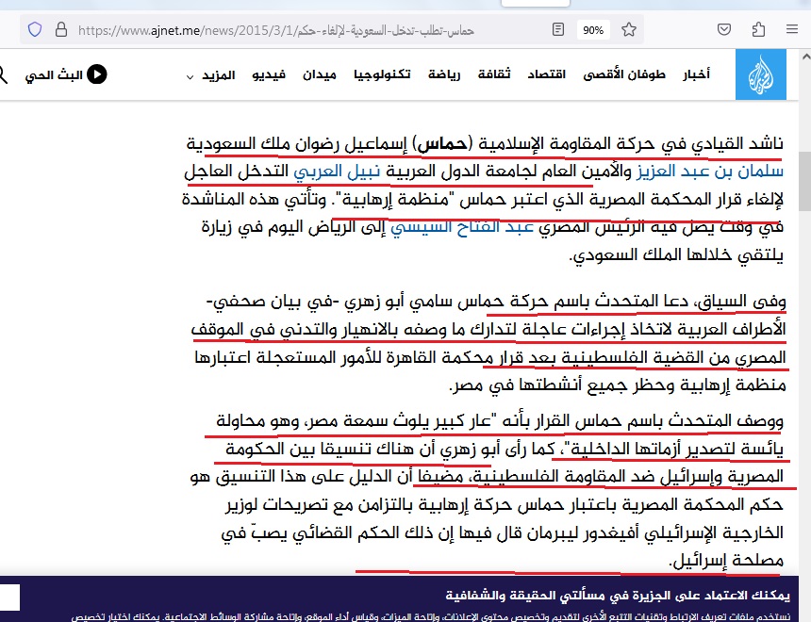Open the طوفان الأقصى section
The width and height of the screenshot is (811, 622).
(x=624, y=74)
